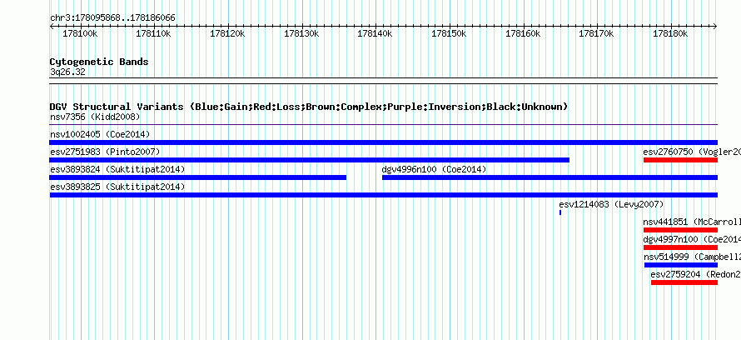The width and height of the screenshot is (741, 340).
Task: Open the esv2751983 (Pinto2007) variant label
Action: (x=105, y=152)
